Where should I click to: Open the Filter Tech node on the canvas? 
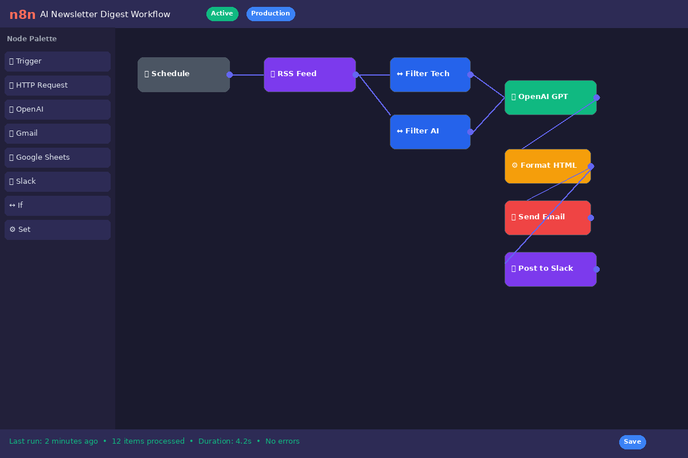click(430, 74)
